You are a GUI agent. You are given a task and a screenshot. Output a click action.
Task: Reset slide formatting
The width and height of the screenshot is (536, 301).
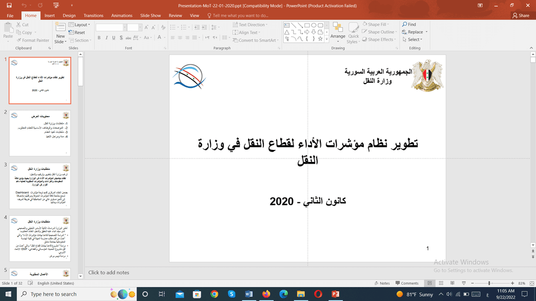point(77,32)
